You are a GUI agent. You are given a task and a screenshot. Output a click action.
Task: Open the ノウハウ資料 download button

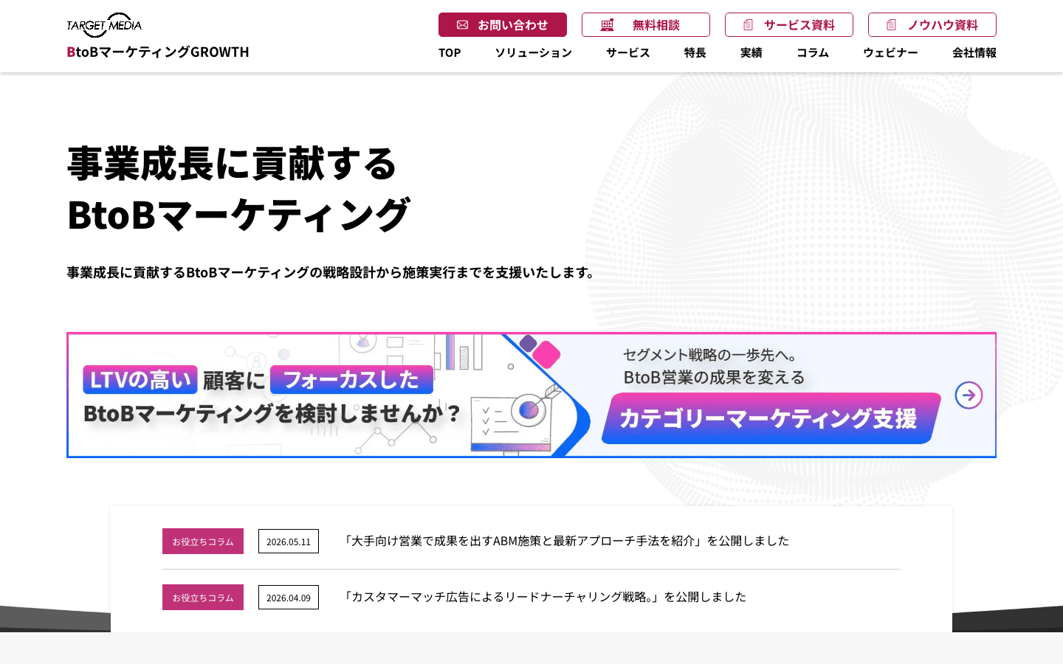point(932,24)
